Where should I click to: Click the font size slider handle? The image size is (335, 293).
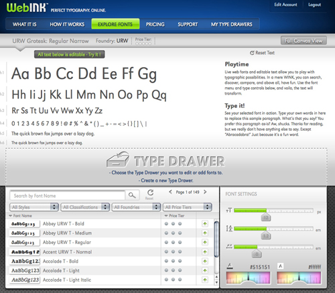[x=266, y=217]
